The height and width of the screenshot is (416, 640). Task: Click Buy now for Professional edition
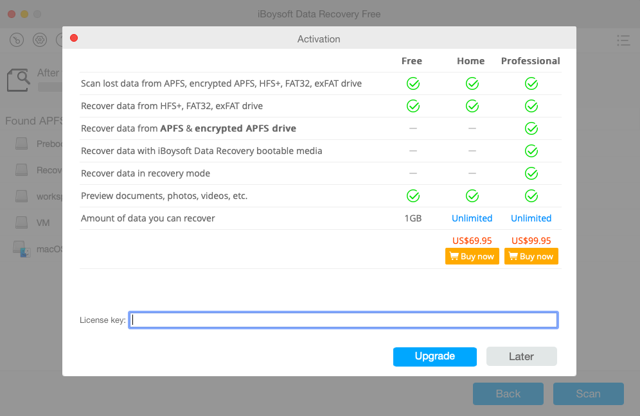531,256
